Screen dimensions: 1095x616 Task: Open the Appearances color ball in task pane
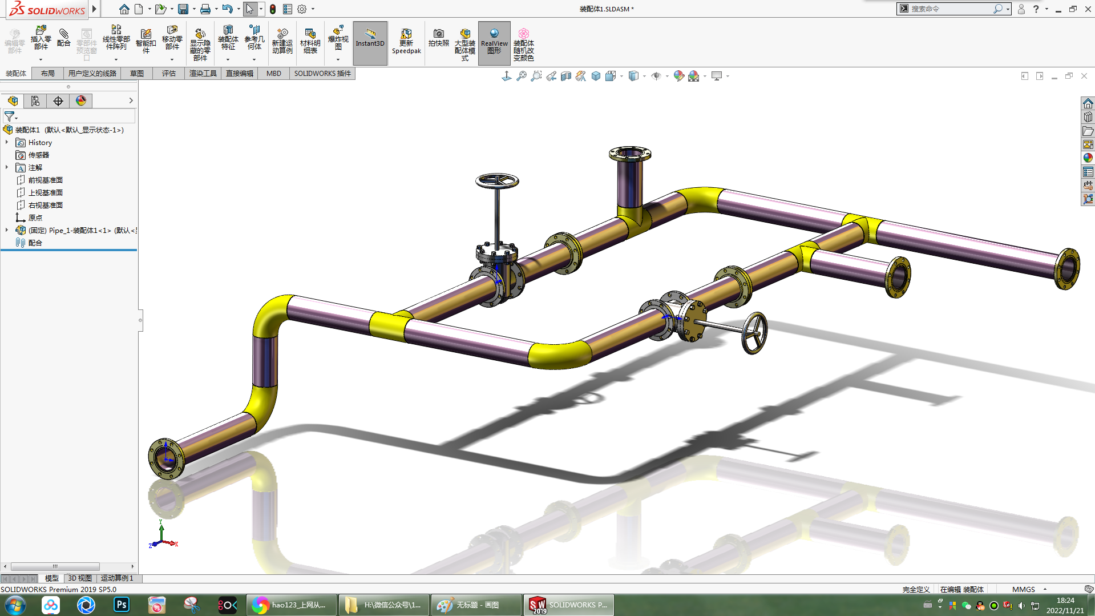[1088, 158]
